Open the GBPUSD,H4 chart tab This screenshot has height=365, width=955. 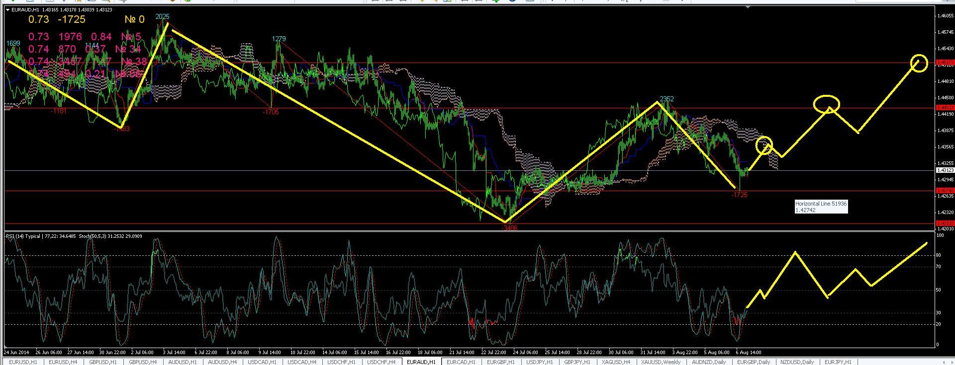[x=142, y=362]
